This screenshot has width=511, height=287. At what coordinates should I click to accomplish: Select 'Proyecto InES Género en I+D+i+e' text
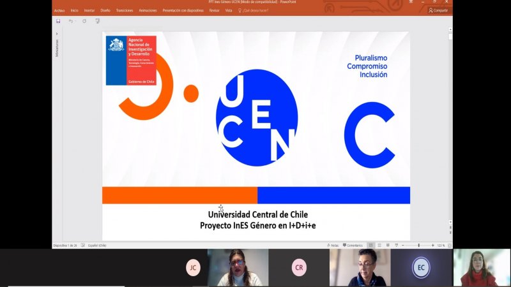(x=258, y=225)
